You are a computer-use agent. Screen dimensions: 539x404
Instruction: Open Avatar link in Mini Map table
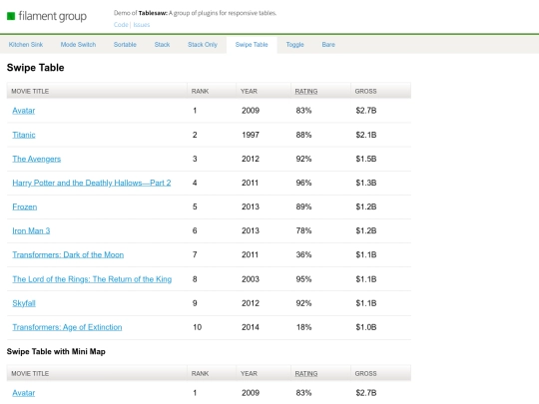(24, 393)
